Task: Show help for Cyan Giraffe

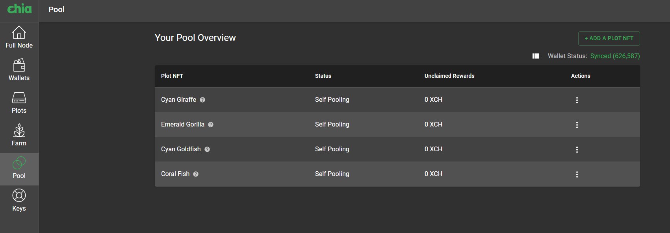Action: pyautogui.click(x=202, y=100)
